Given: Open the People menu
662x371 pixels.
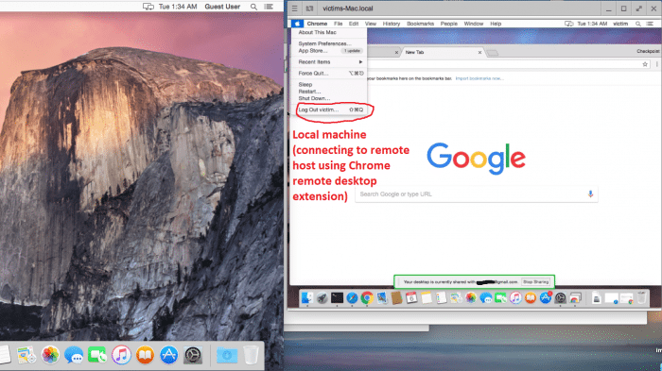Looking at the screenshot, I should click(x=449, y=24).
